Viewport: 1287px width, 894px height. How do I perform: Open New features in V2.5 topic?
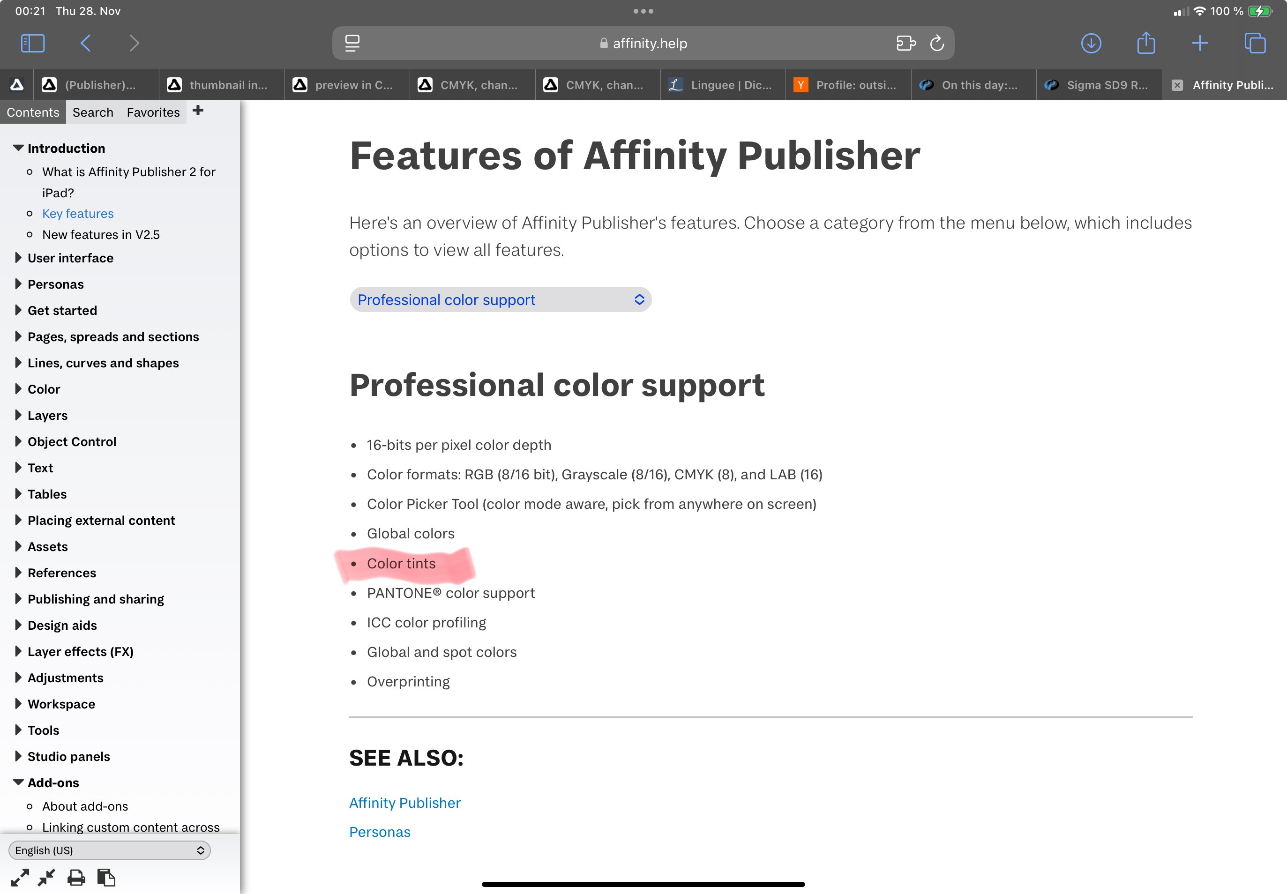(x=101, y=235)
